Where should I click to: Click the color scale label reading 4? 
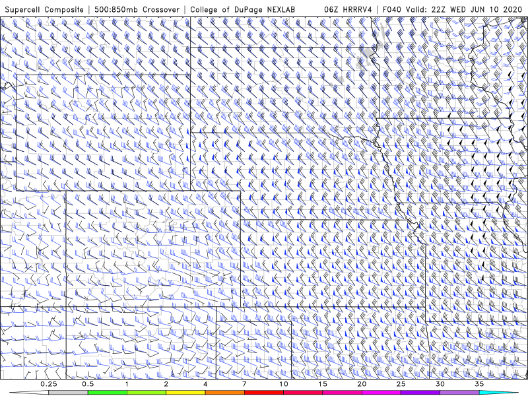coord(205,384)
